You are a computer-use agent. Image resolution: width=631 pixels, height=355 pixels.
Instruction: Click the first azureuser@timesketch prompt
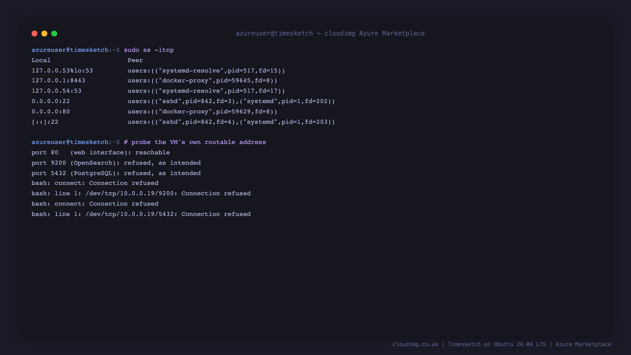pos(75,50)
